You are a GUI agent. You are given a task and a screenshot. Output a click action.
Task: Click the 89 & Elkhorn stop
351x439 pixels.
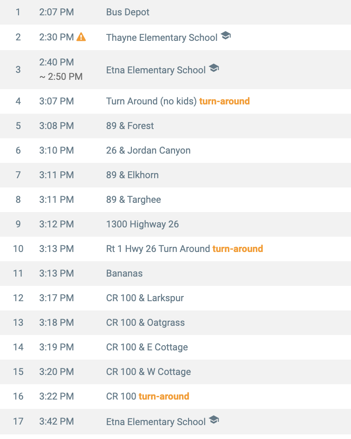[132, 175]
